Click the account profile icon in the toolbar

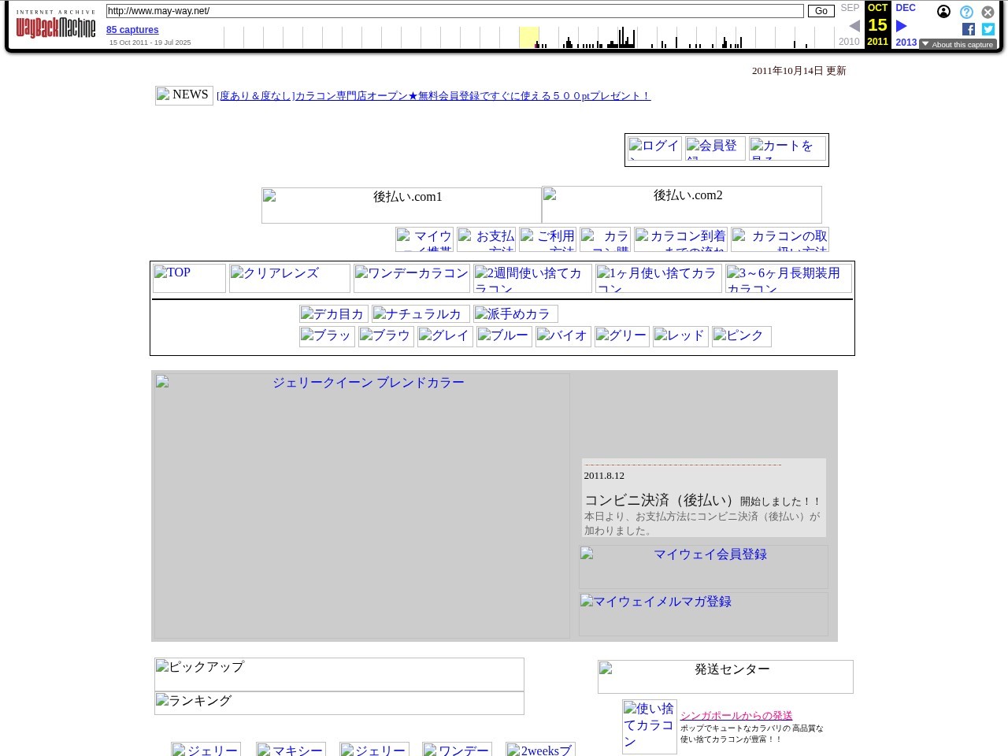tap(943, 12)
